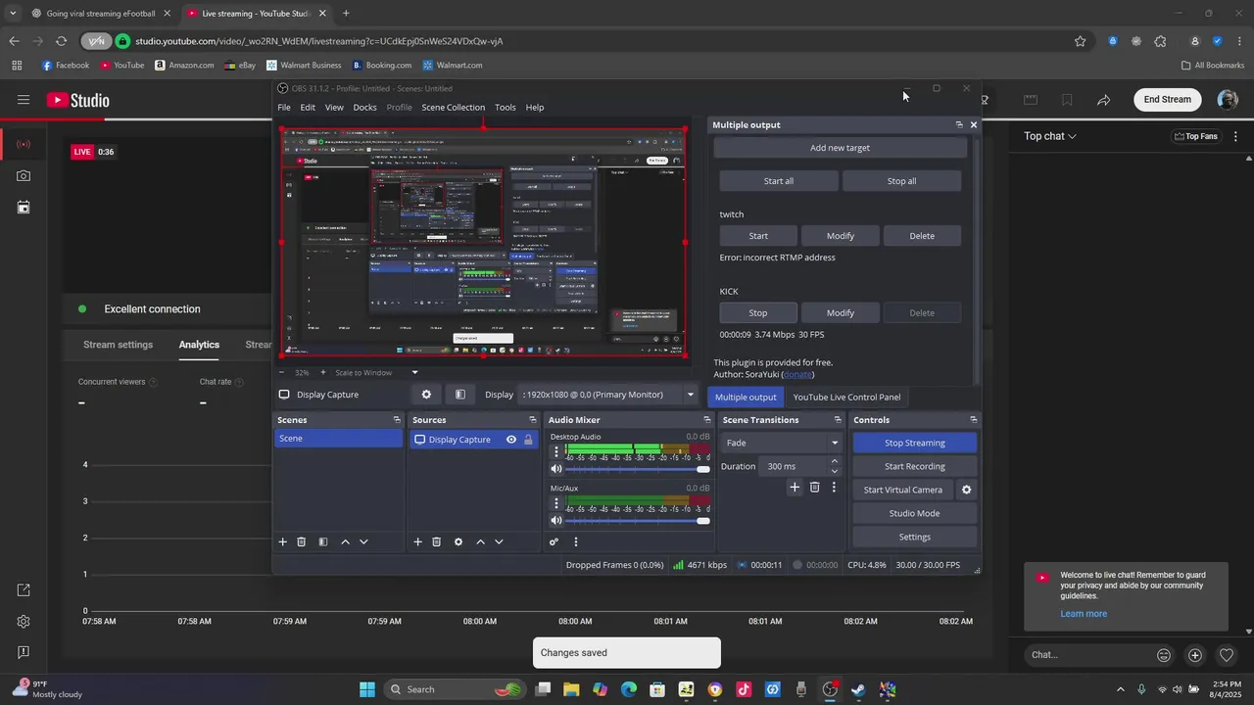1254x705 pixels.
Task: Undock the Audio Mixer panel
Action: pyautogui.click(x=705, y=420)
